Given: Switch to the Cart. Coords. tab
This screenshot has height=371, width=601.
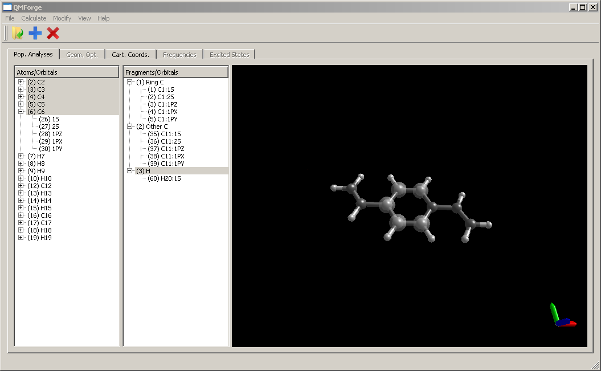Looking at the screenshot, I should (130, 55).
